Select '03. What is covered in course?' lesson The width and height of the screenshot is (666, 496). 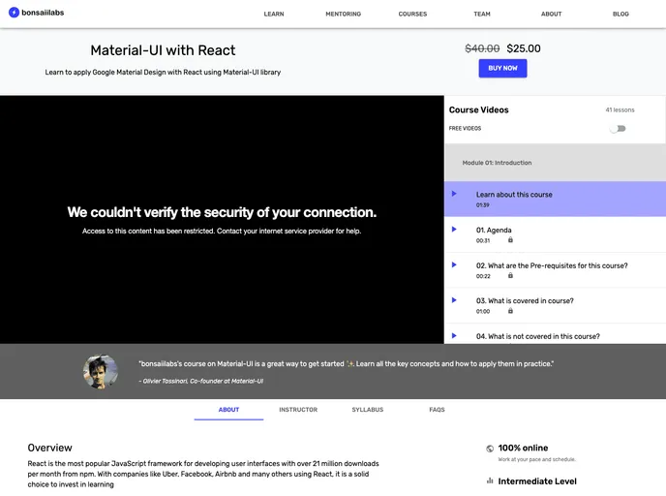click(525, 301)
